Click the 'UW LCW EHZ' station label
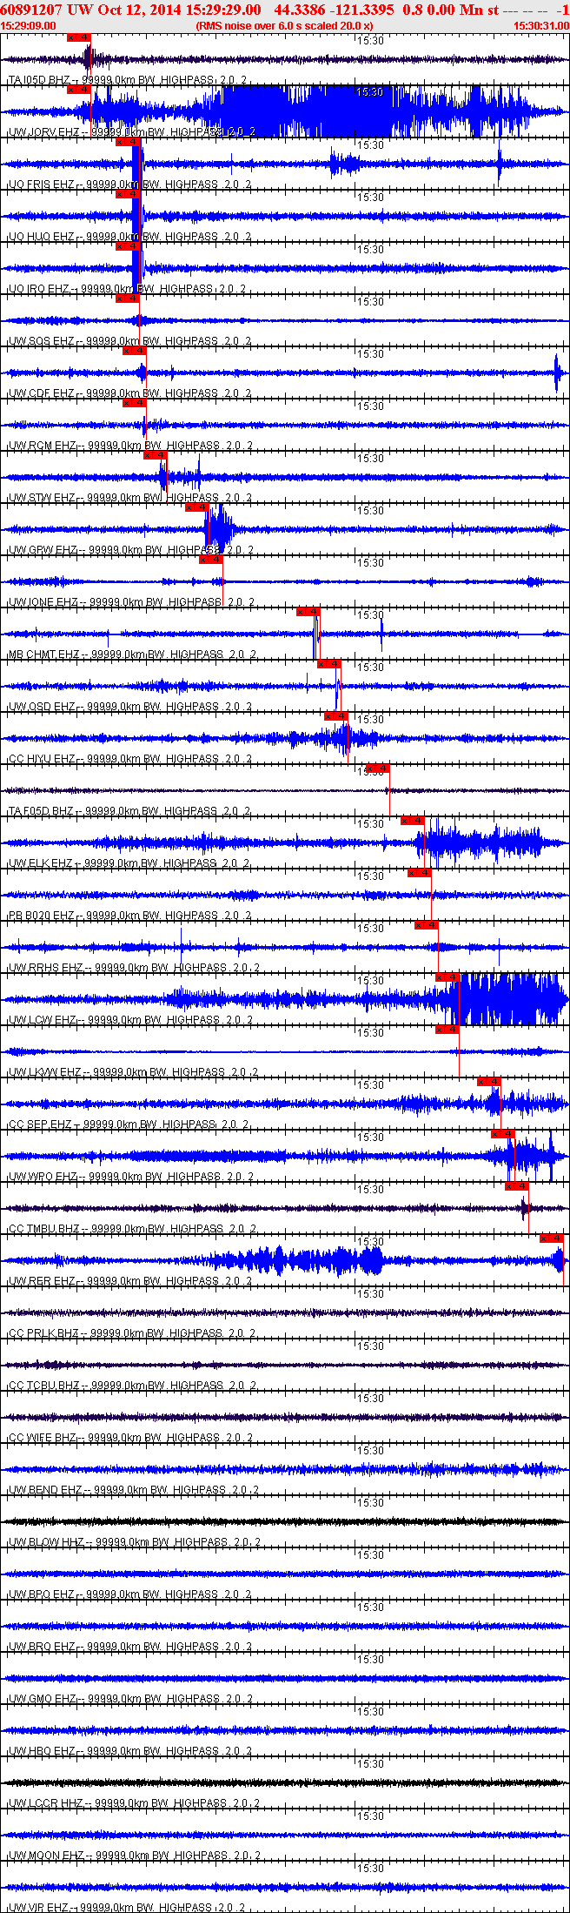The width and height of the screenshot is (570, 1913). pyautogui.click(x=43, y=1020)
